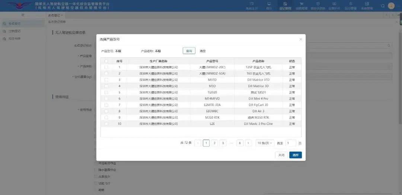This screenshot has width=402, height=195.
Task: Click the second sidebar item's icon
Action: [4, 31]
